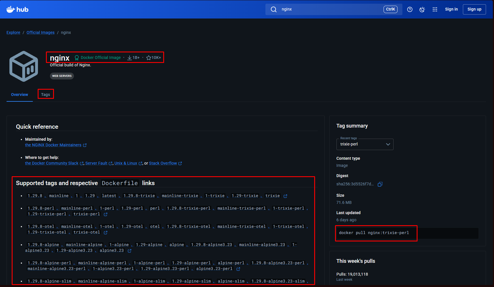The height and width of the screenshot is (287, 494).
Task: Click the Sign up button
Action: pyautogui.click(x=474, y=9)
